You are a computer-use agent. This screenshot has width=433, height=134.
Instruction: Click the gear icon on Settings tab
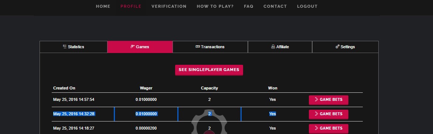[x=337, y=47]
